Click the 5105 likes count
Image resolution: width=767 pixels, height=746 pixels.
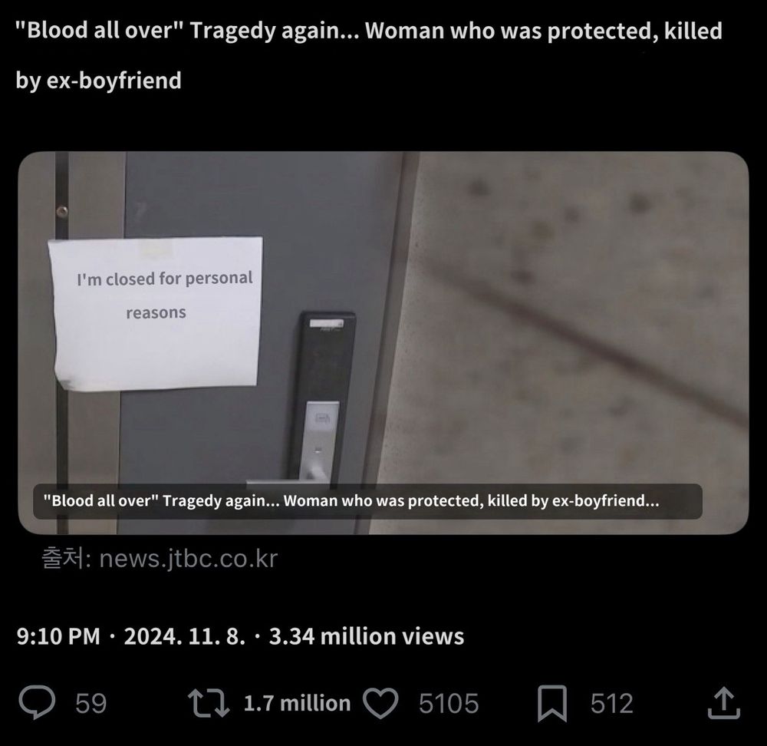coord(449,704)
